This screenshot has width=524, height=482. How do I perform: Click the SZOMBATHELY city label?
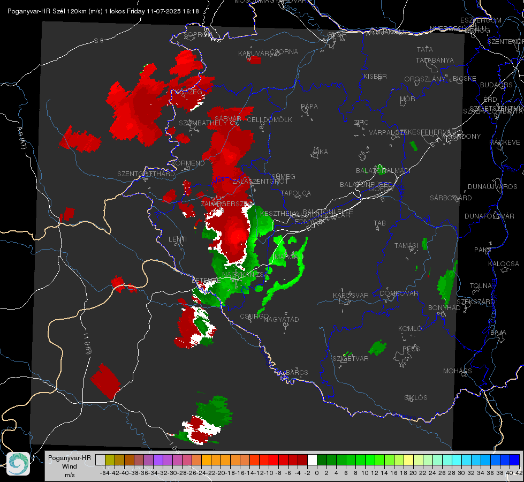(x=203, y=123)
